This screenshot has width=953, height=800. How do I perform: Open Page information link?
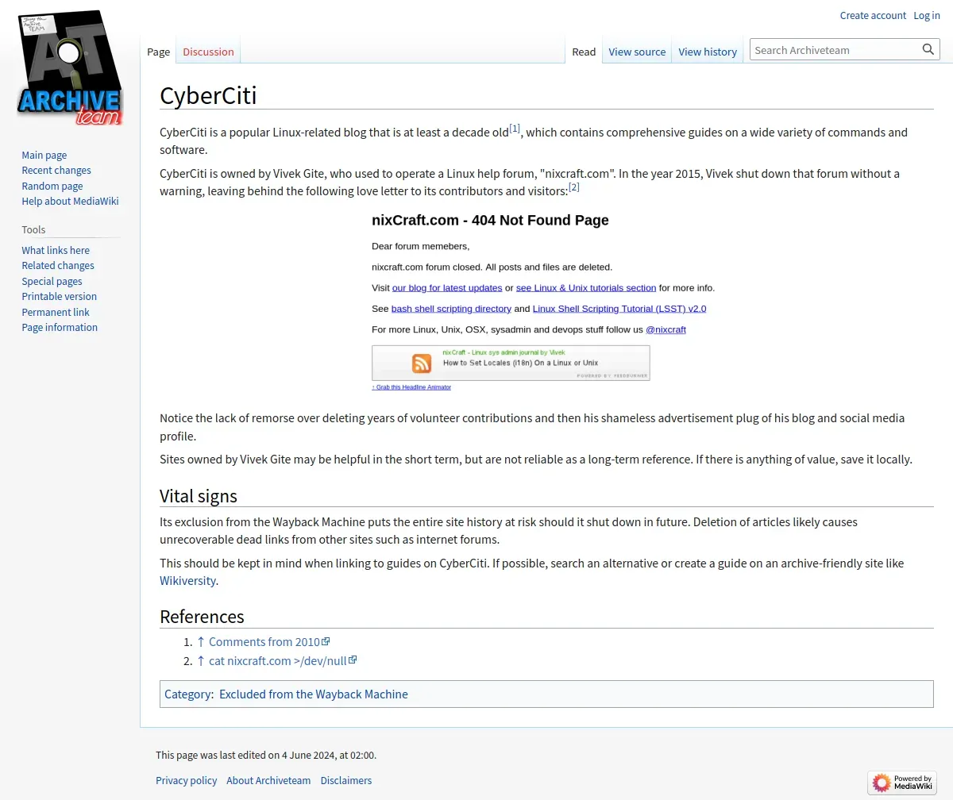[x=60, y=328]
